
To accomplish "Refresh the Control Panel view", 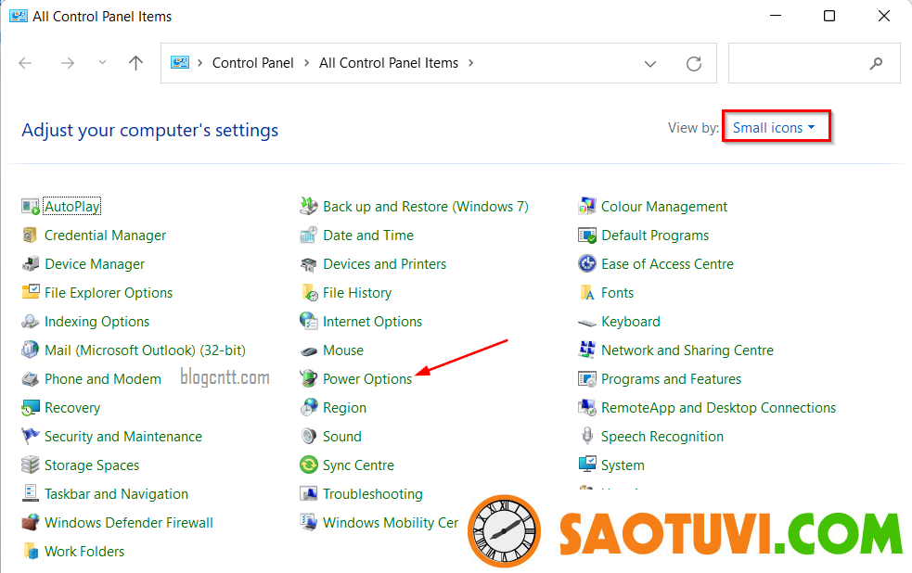I will pyautogui.click(x=693, y=63).
